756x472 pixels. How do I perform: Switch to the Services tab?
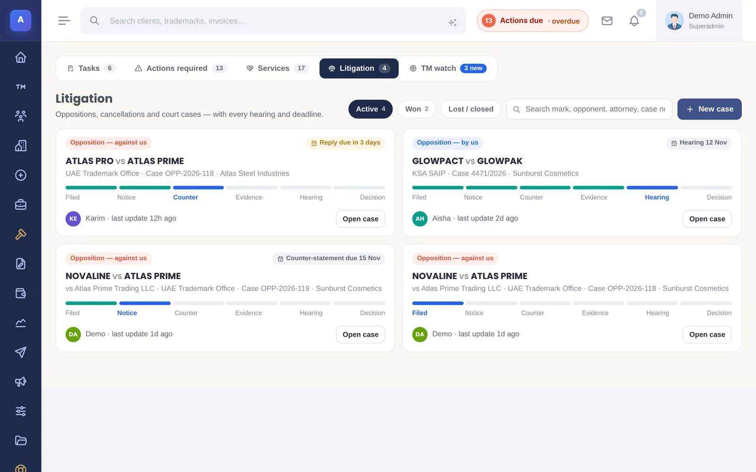[277, 68]
